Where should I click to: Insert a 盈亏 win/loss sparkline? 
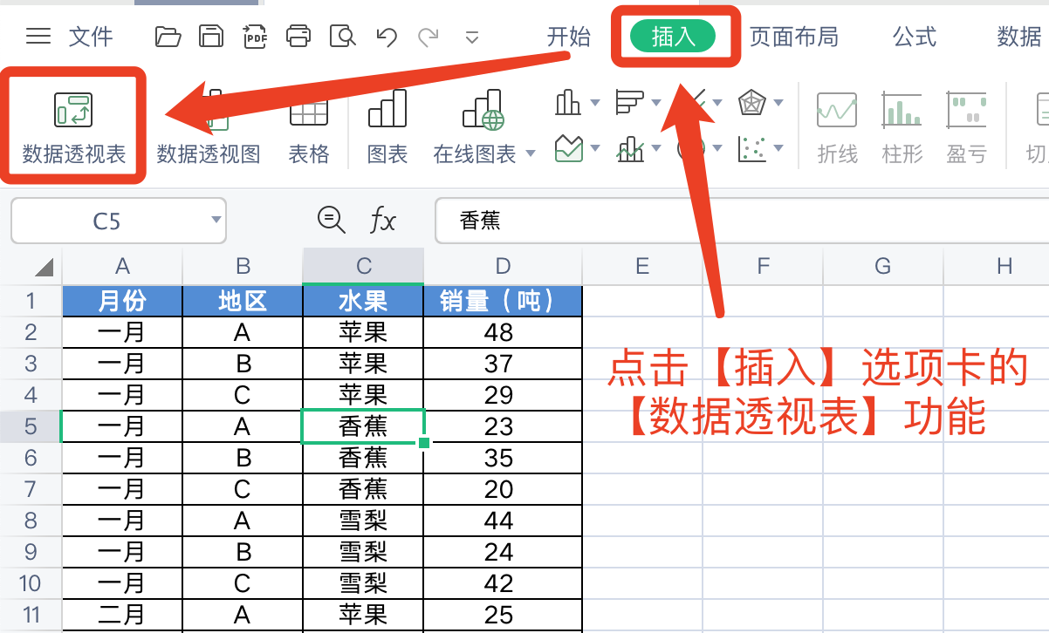[x=967, y=129]
